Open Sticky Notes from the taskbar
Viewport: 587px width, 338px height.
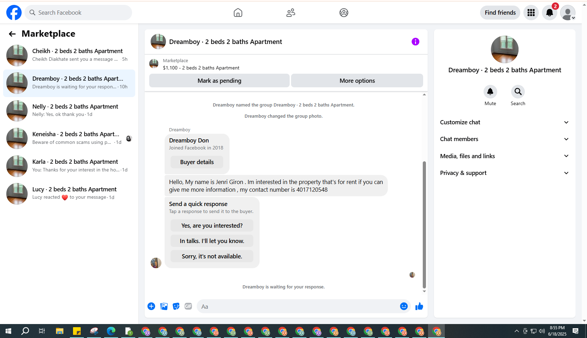point(77,331)
